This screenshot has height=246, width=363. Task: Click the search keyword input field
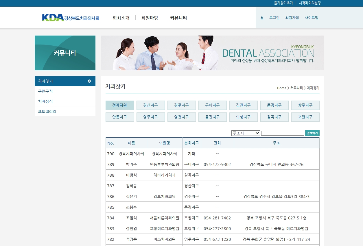point(283,133)
